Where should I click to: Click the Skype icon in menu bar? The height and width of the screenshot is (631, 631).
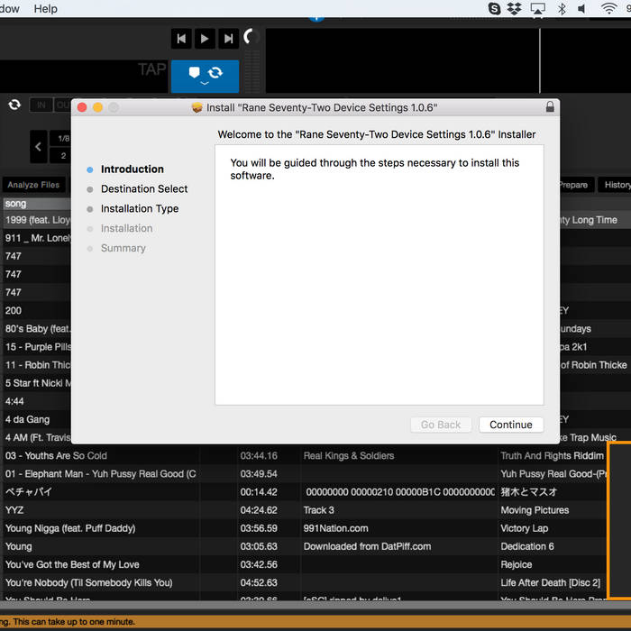coord(494,9)
